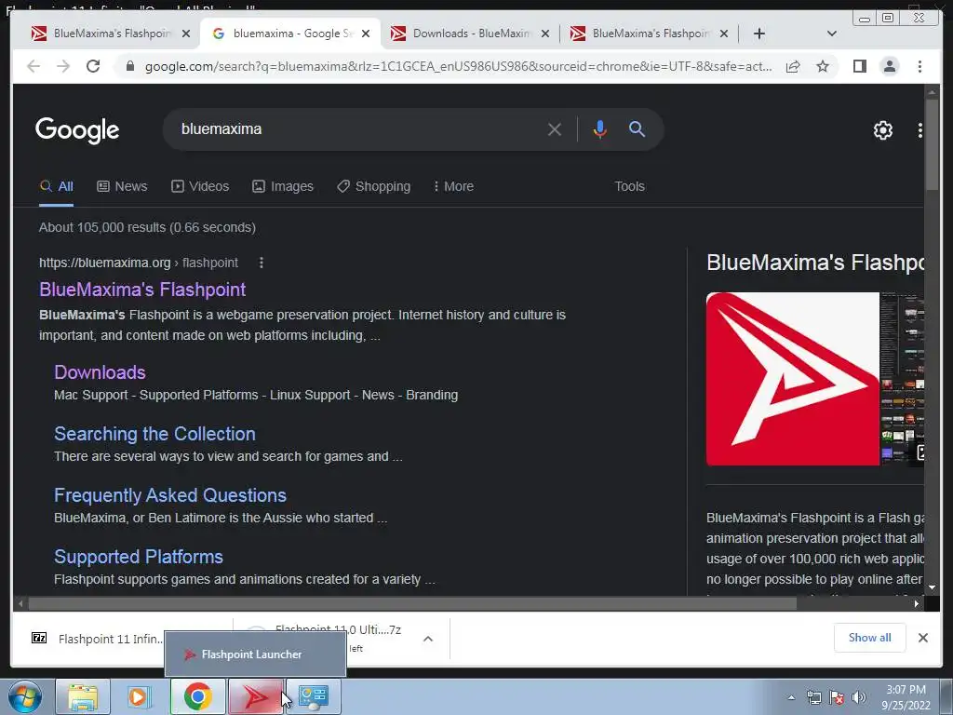Close the Downloads - BlueMaxima tab
953x715 pixels.
[x=545, y=34]
